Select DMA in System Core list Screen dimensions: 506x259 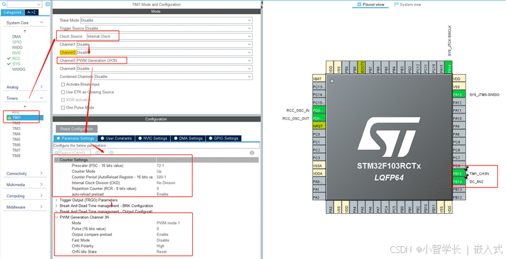tap(16, 37)
